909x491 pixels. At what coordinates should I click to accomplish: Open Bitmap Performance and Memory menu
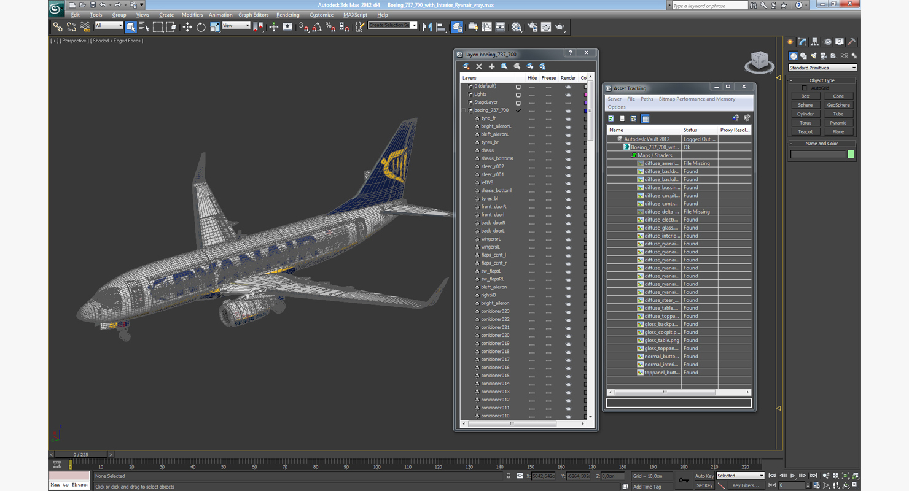coord(697,99)
